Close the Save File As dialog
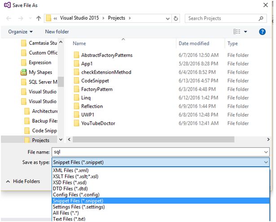 pos(265,5)
